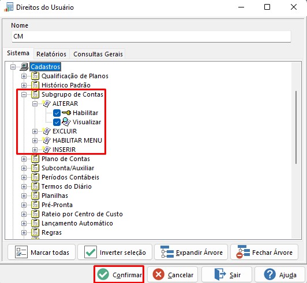Image resolution: width=307 pixels, height=283 pixels.
Task: Select the Cadastros tree label
Action: pos(45,67)
